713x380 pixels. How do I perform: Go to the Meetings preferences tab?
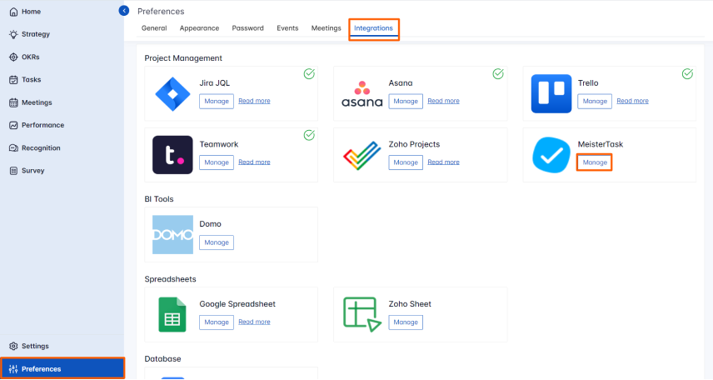click(326, 28)
